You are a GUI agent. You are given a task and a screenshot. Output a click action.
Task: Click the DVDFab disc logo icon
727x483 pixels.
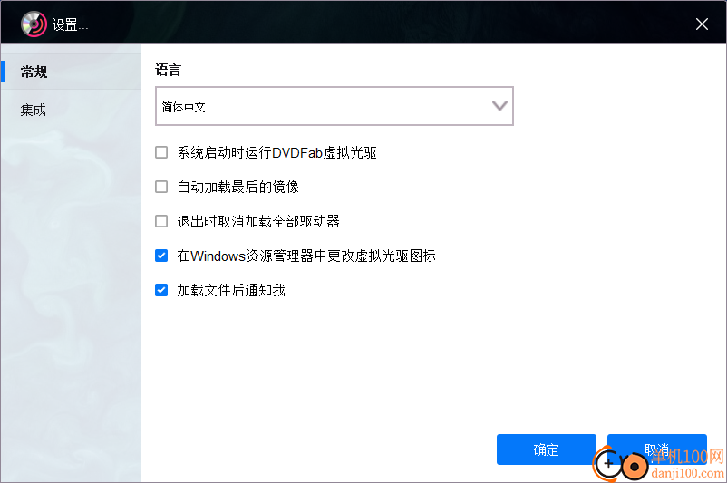(34, 24)
